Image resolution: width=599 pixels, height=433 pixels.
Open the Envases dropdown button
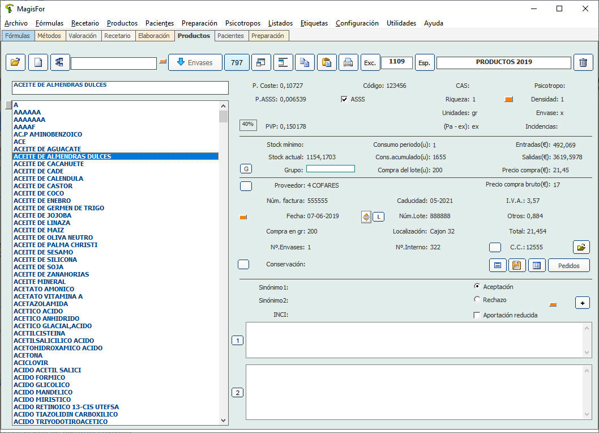click(x=195, y=62)
